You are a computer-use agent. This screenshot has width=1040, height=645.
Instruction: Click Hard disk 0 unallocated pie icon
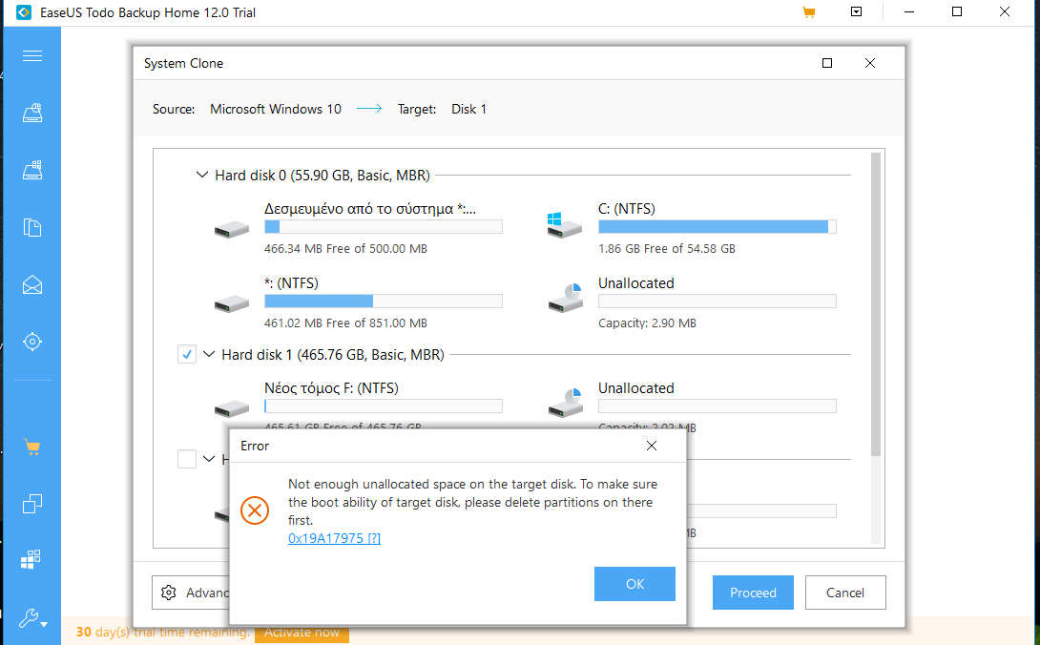[566, 298]
